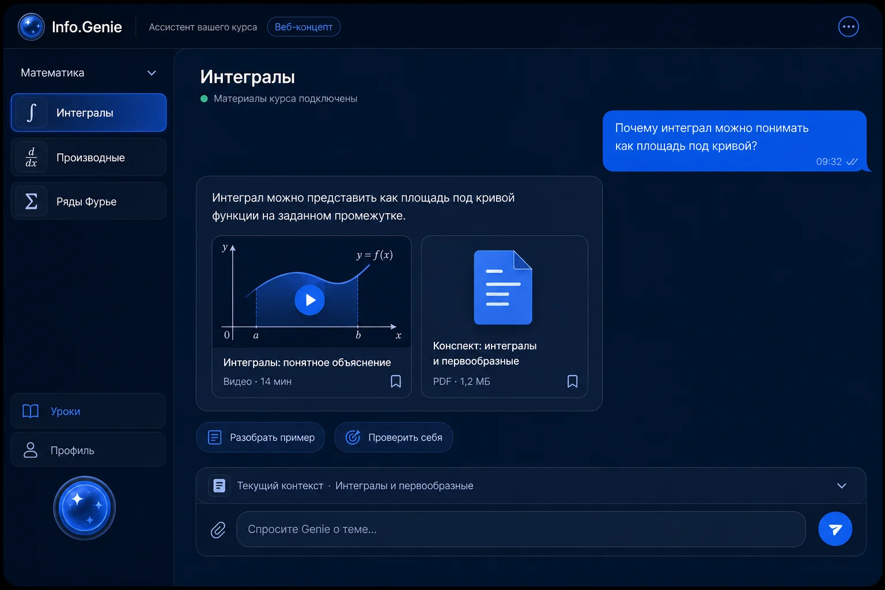Image resolution: width=885 pixels, height=590 pixels.
Task: Click the Конспект: интегралы и первообразные title
Action: coord(485,353)
